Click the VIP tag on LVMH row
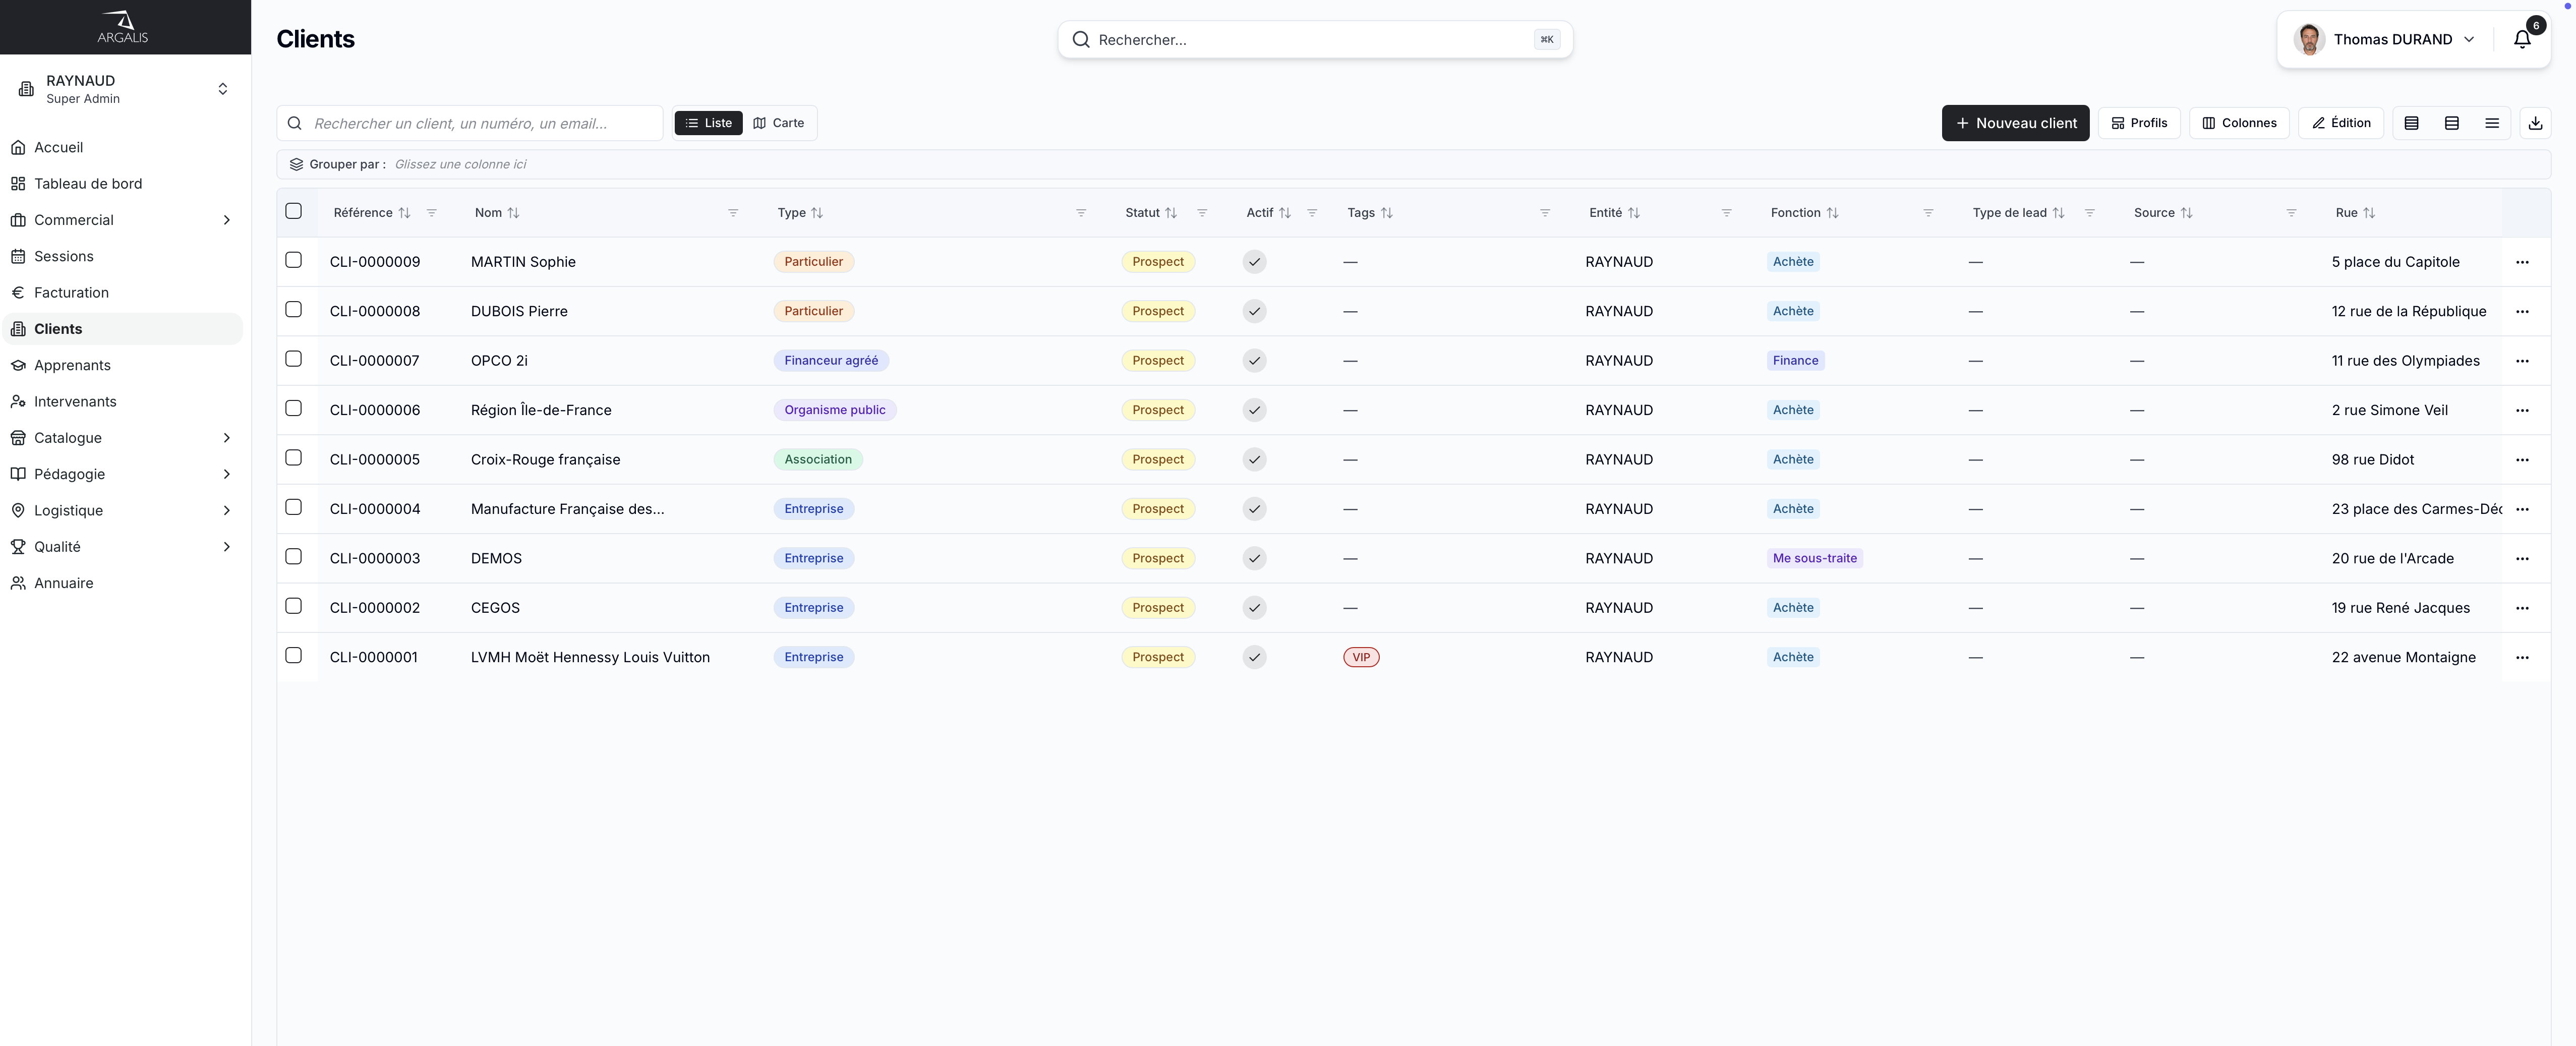Viewport: 2576px width, 1046px height. pyautogui.click(x=1361, y=657)
